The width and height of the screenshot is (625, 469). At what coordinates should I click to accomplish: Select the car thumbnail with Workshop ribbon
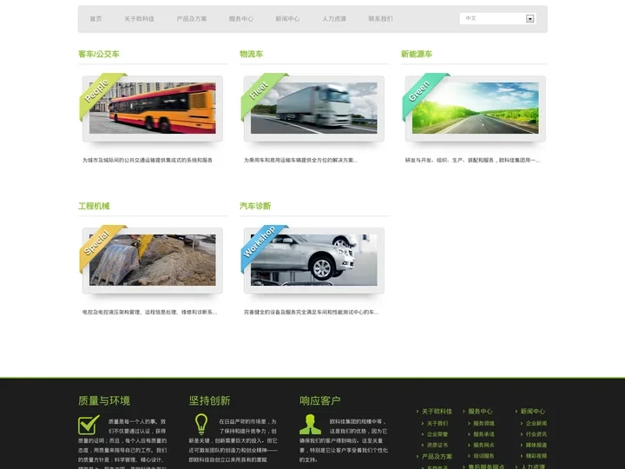(x=314, y=260)
